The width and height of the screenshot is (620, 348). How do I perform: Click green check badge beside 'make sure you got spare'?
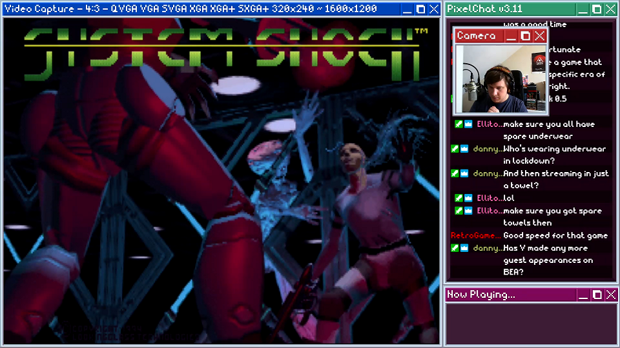click(x=459, y=211)
